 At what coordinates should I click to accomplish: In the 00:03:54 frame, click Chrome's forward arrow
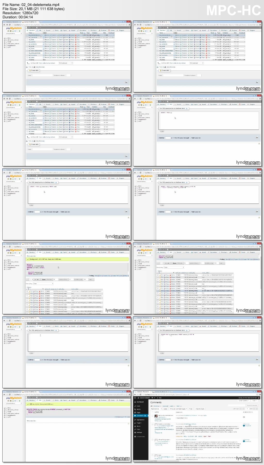138,394
